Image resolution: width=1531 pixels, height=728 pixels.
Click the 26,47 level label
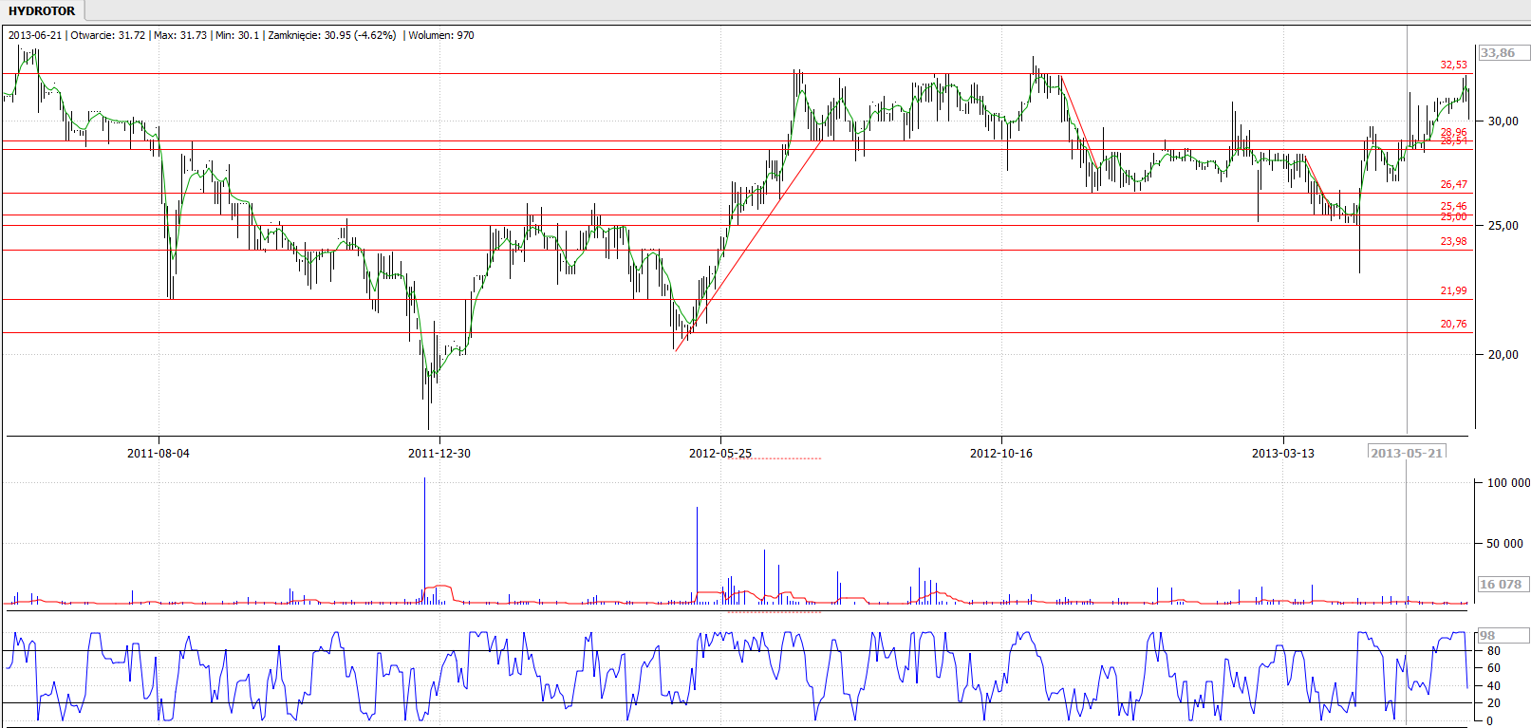pyautogui.click(x=1453, y=184)
